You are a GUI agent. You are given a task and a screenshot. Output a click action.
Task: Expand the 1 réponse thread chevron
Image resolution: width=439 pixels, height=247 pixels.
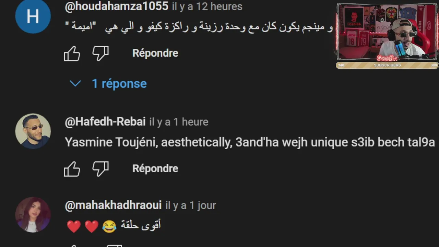(75, 83)
